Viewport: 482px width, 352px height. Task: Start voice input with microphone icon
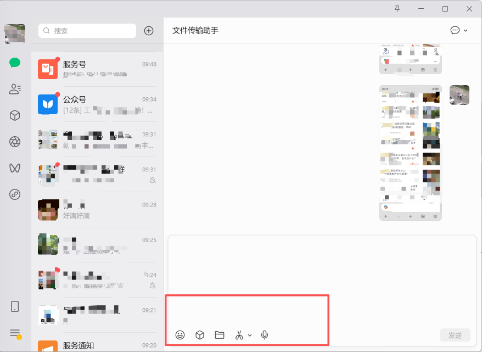point(265,335)
